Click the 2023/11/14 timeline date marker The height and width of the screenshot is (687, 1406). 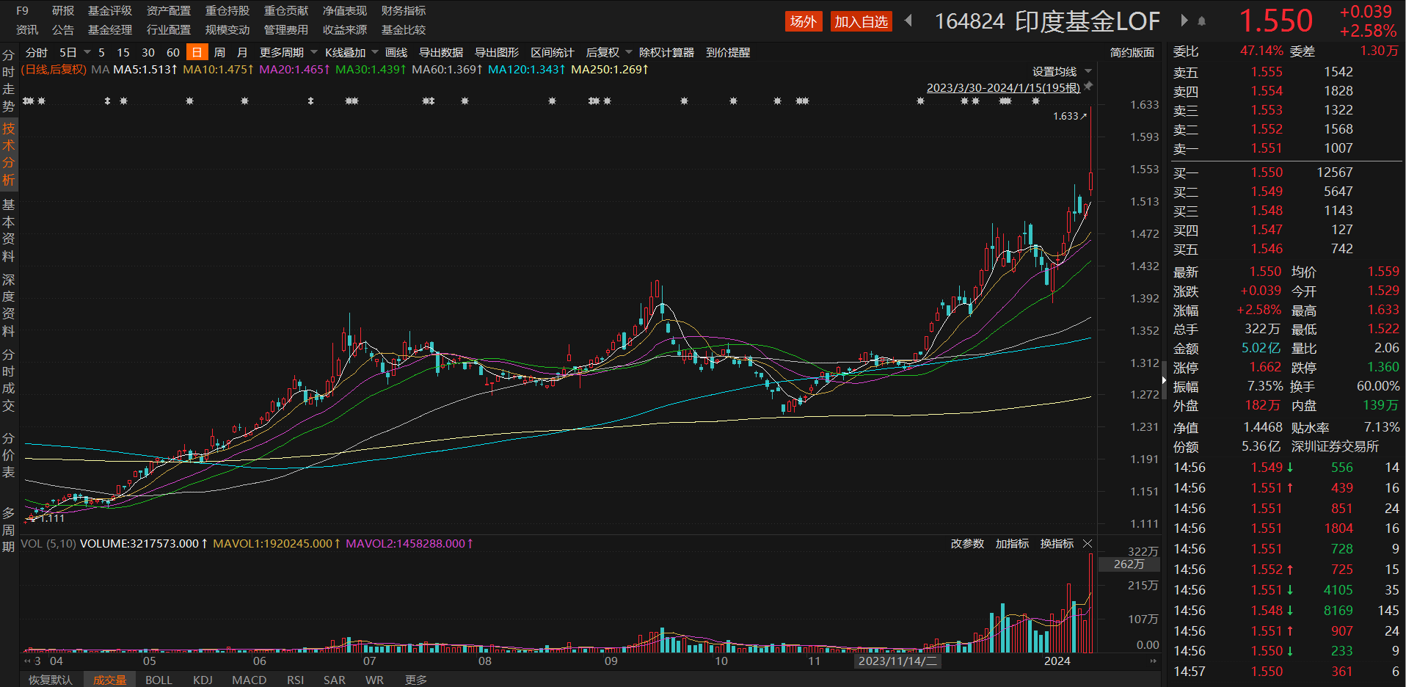897,661
